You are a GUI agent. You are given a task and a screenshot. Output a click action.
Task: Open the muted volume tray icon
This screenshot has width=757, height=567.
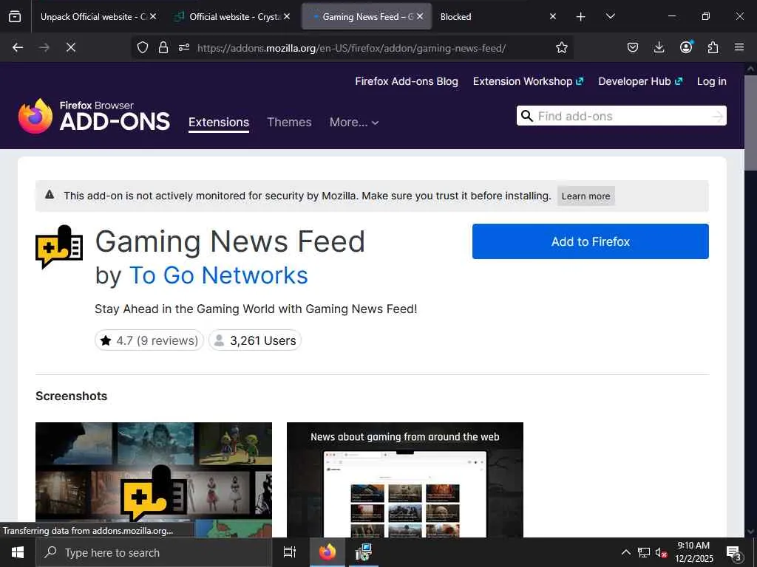coord(661,552)
